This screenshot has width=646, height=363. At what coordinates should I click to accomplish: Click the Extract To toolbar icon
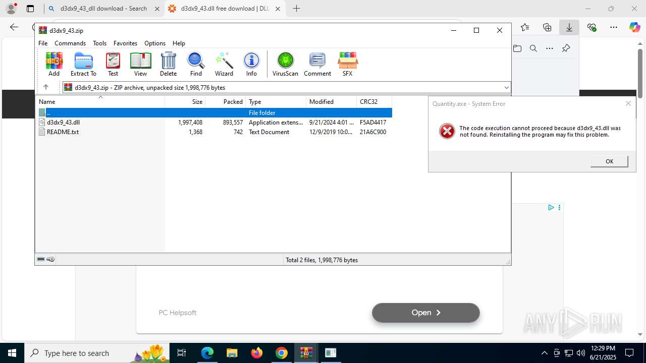83,64
